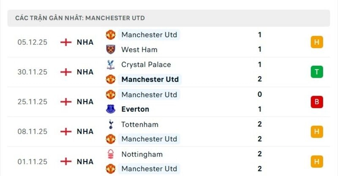Click England flag in 30.11.25 row

point(66,72)
